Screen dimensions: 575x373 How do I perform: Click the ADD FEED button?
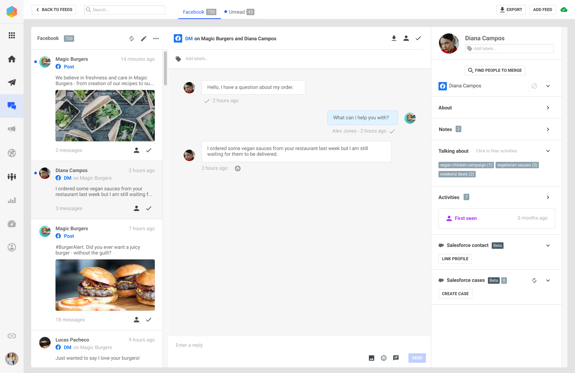543,10
